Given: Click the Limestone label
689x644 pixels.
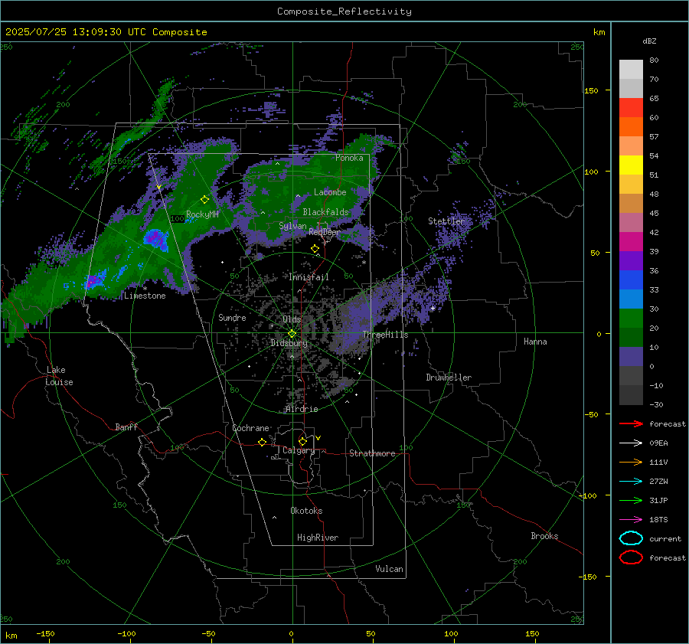Looking at the screenshot, I should pos(145,296).
